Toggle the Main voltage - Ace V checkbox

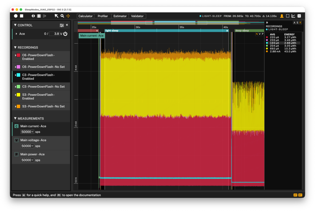(17, 140)
